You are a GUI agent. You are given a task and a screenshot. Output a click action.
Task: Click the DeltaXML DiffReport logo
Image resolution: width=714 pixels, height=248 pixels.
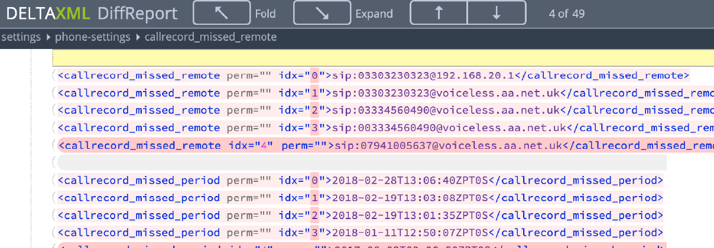[89, 13]
